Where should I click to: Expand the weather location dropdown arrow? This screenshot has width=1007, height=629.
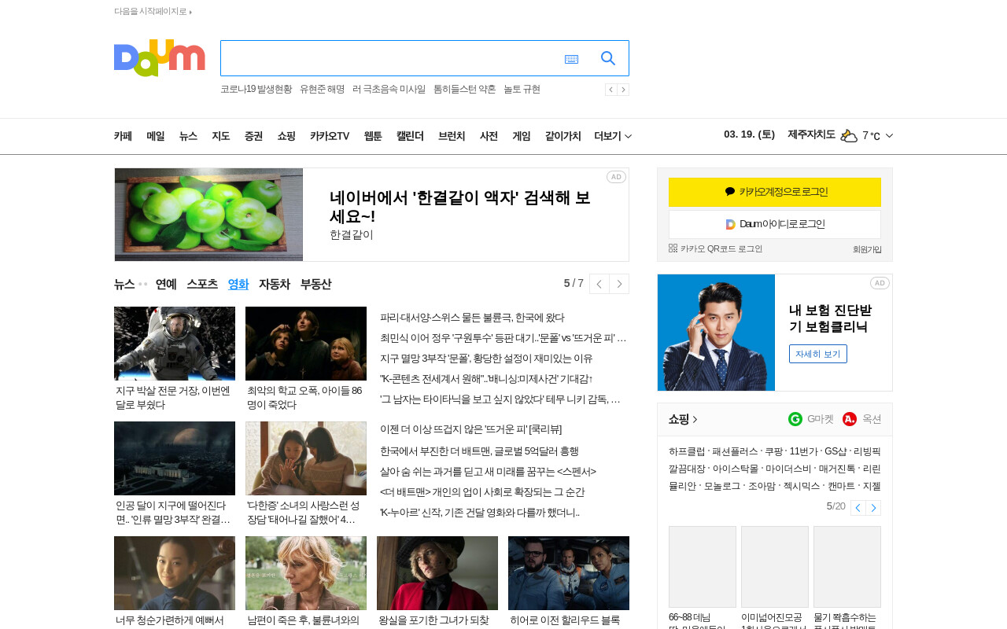click(x=889, y=136)
